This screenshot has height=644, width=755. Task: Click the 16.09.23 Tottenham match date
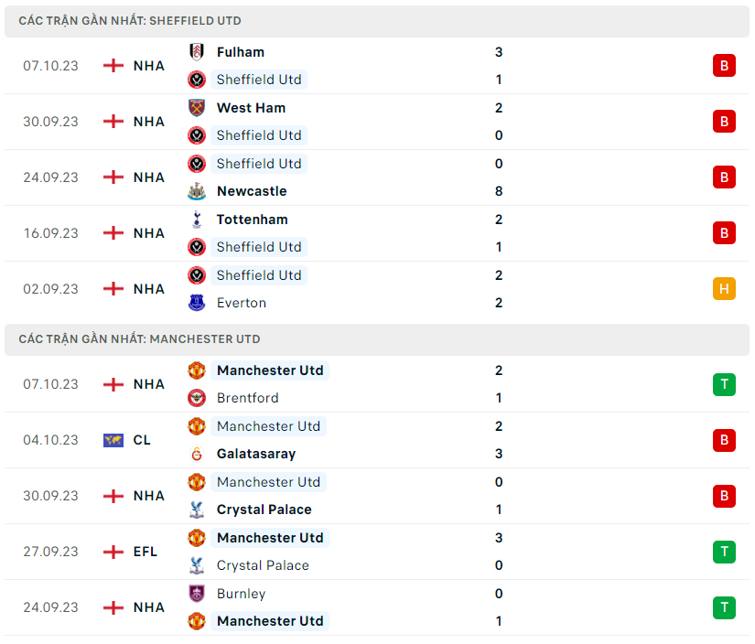click(x=51, y=233)
